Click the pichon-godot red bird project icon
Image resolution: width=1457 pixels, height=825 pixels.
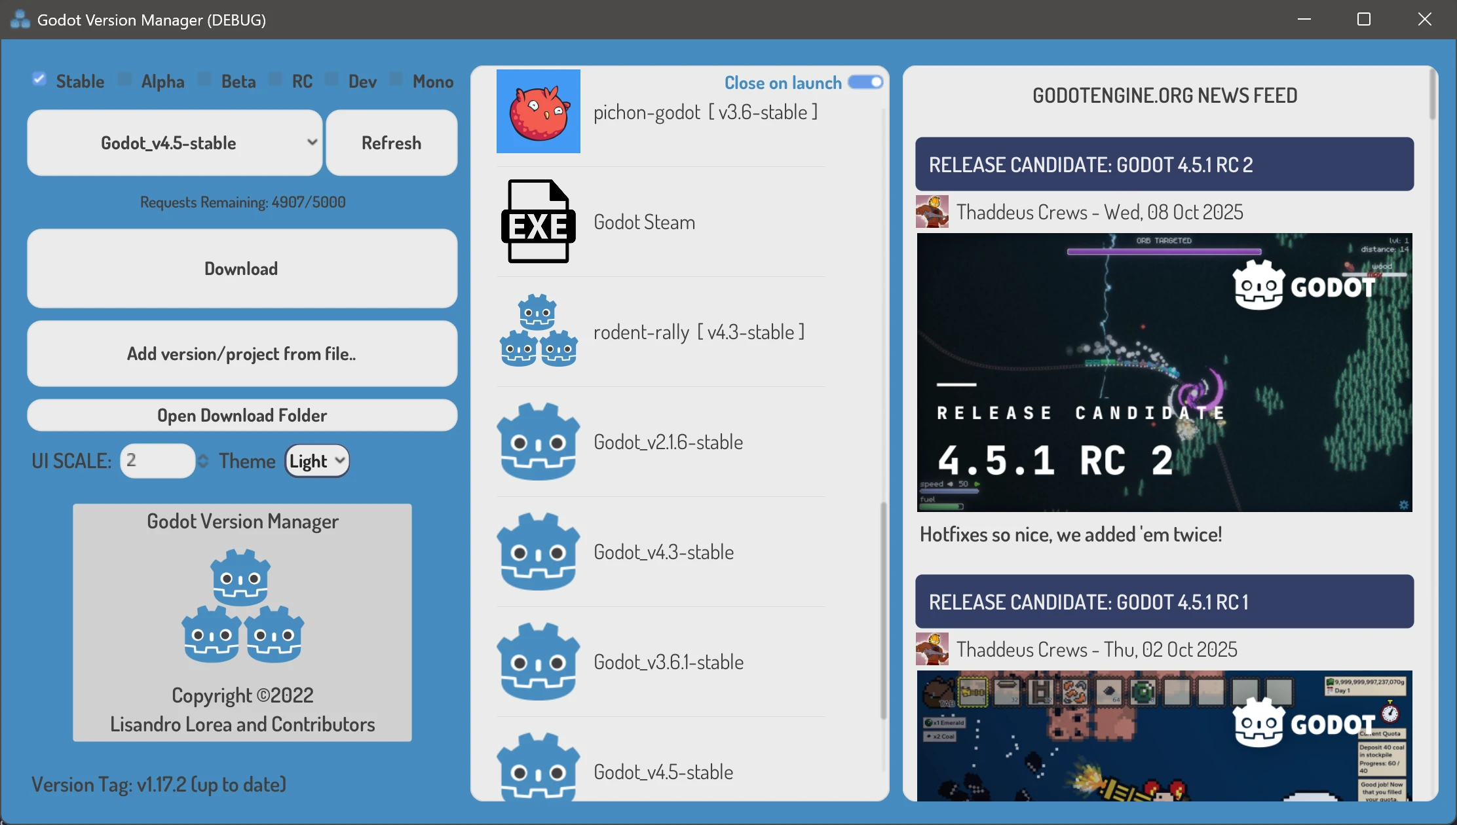539,111
